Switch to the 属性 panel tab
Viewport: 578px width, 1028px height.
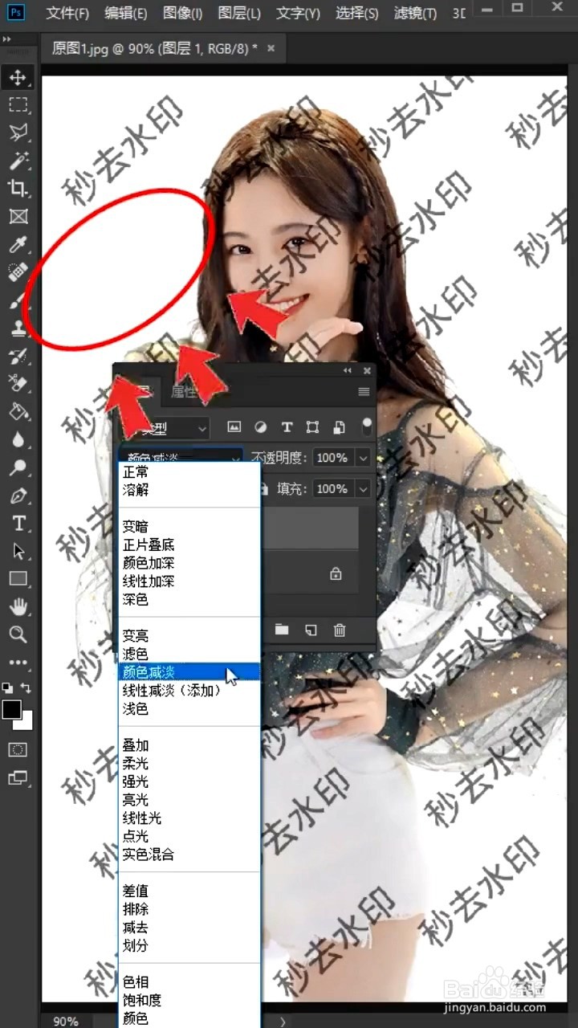point(185,392)
